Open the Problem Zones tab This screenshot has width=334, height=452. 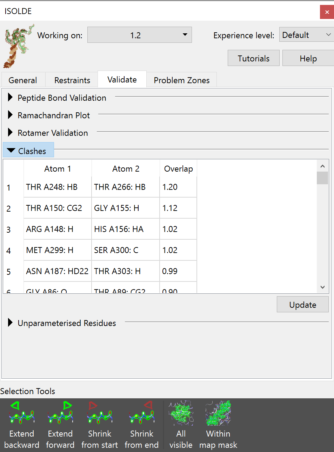pyautogui.click(x=182, y=80)
